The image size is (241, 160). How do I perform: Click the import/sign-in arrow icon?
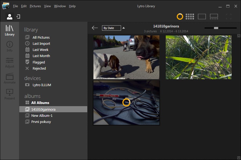[18, 17]
